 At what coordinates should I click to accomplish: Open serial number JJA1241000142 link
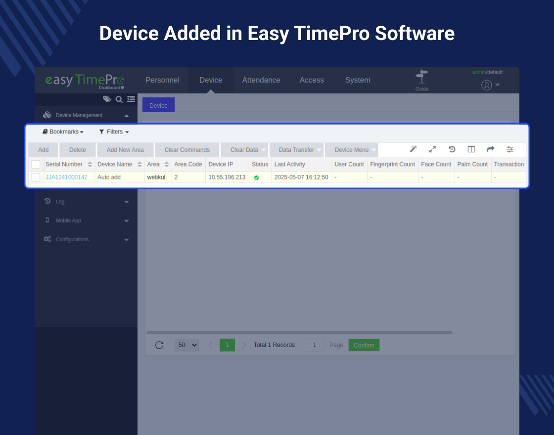click(66, 177)
